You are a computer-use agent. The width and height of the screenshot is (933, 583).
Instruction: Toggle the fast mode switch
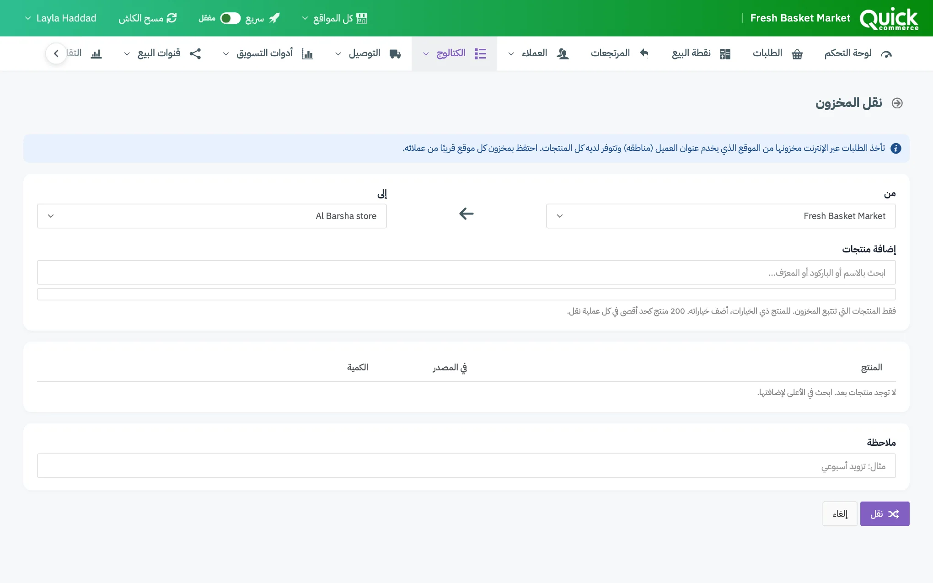click(x=230, y=18)
